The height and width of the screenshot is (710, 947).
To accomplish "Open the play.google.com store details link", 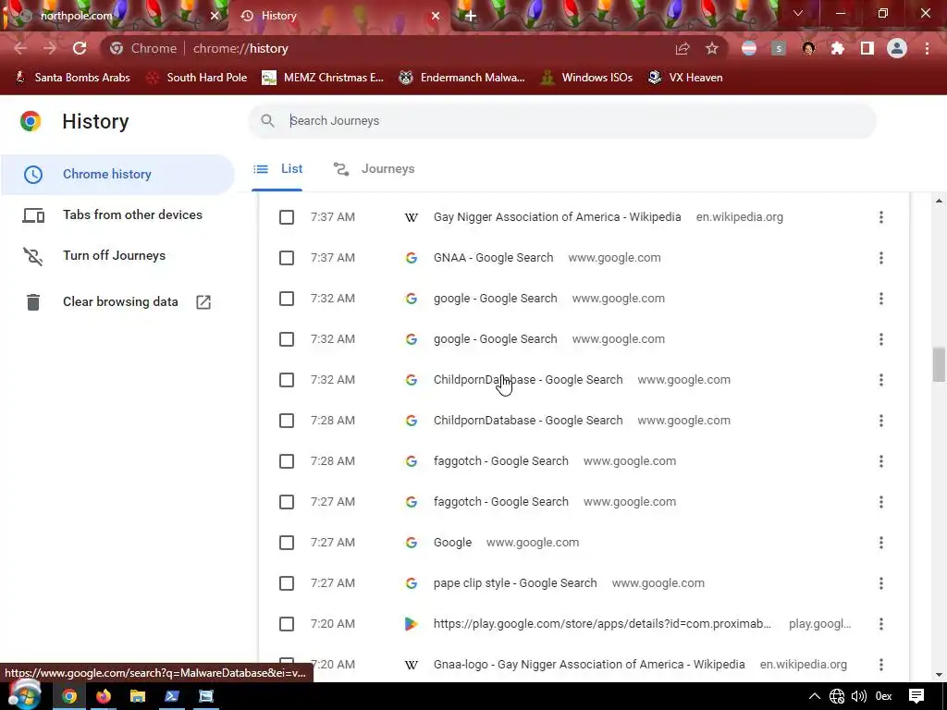I will click(602, 624).
